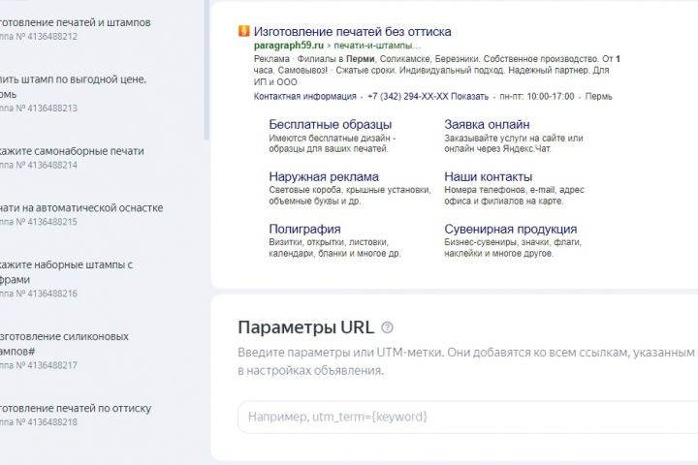Click the help icon next to Параметры URL

pos(388,327)
